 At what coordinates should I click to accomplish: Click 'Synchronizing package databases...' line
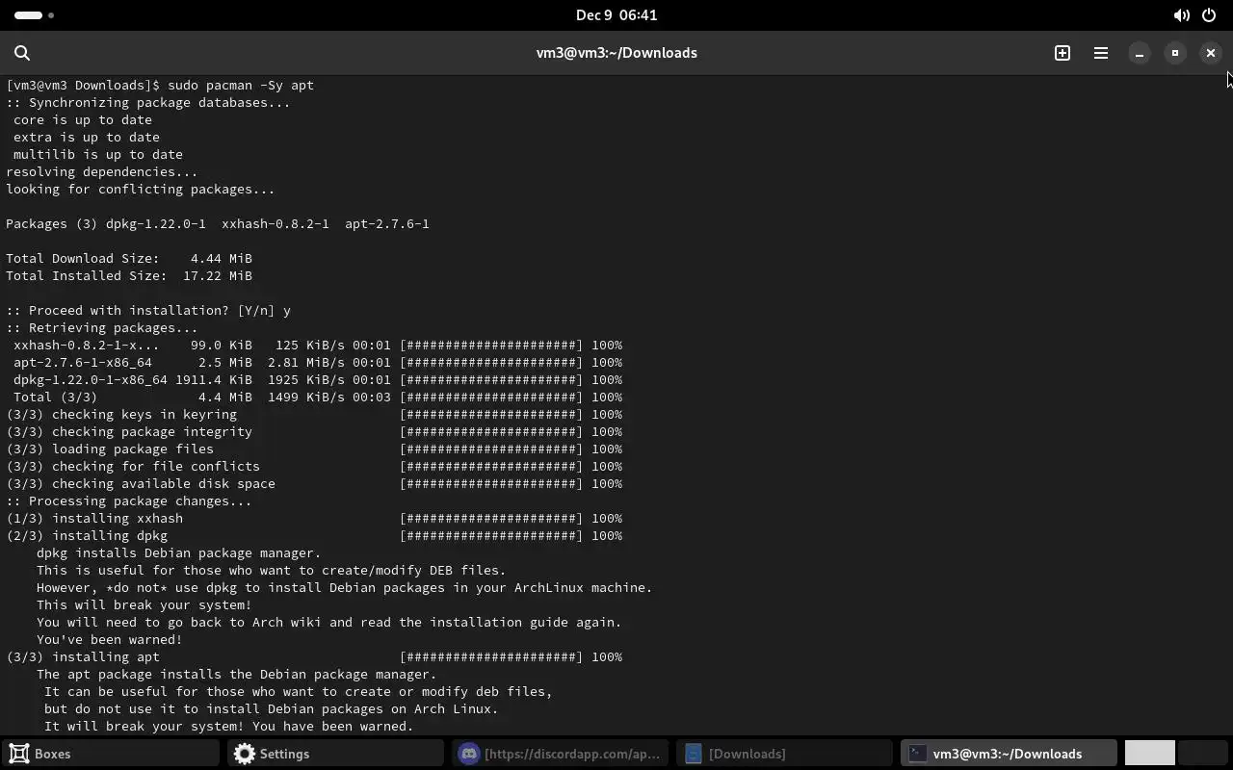[147, 102]
